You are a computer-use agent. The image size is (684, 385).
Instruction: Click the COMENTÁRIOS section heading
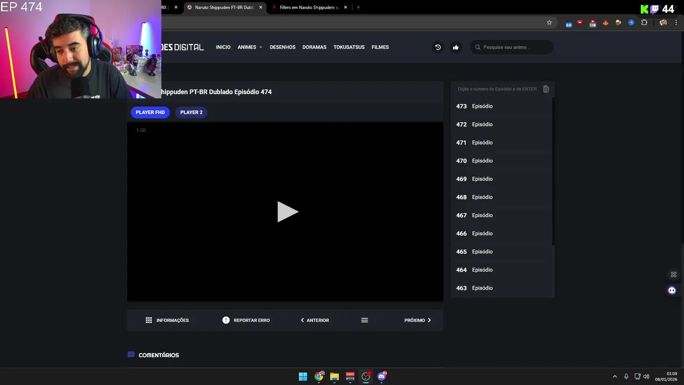point(159,355)
